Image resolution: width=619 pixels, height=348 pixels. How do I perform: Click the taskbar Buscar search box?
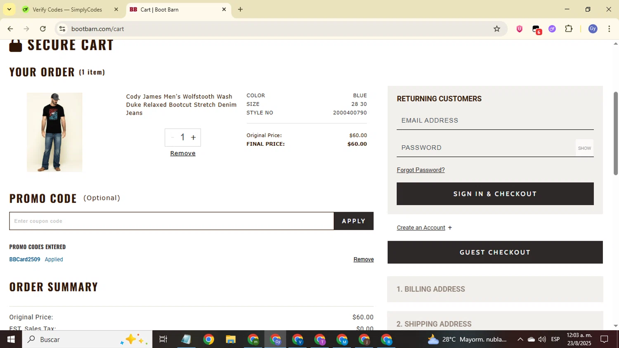pyautogui.click(x=87, y=339)
